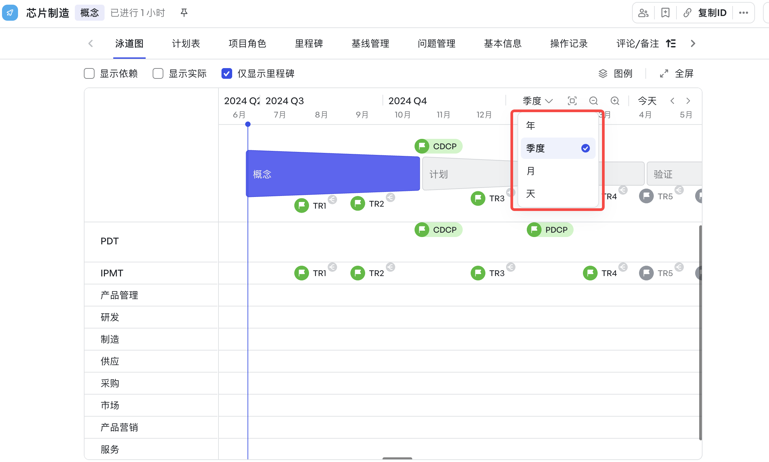Click the 概念 status tag in the header
Image resolution: width=769 pixels, height=462 pixels.
coord(90,13)
